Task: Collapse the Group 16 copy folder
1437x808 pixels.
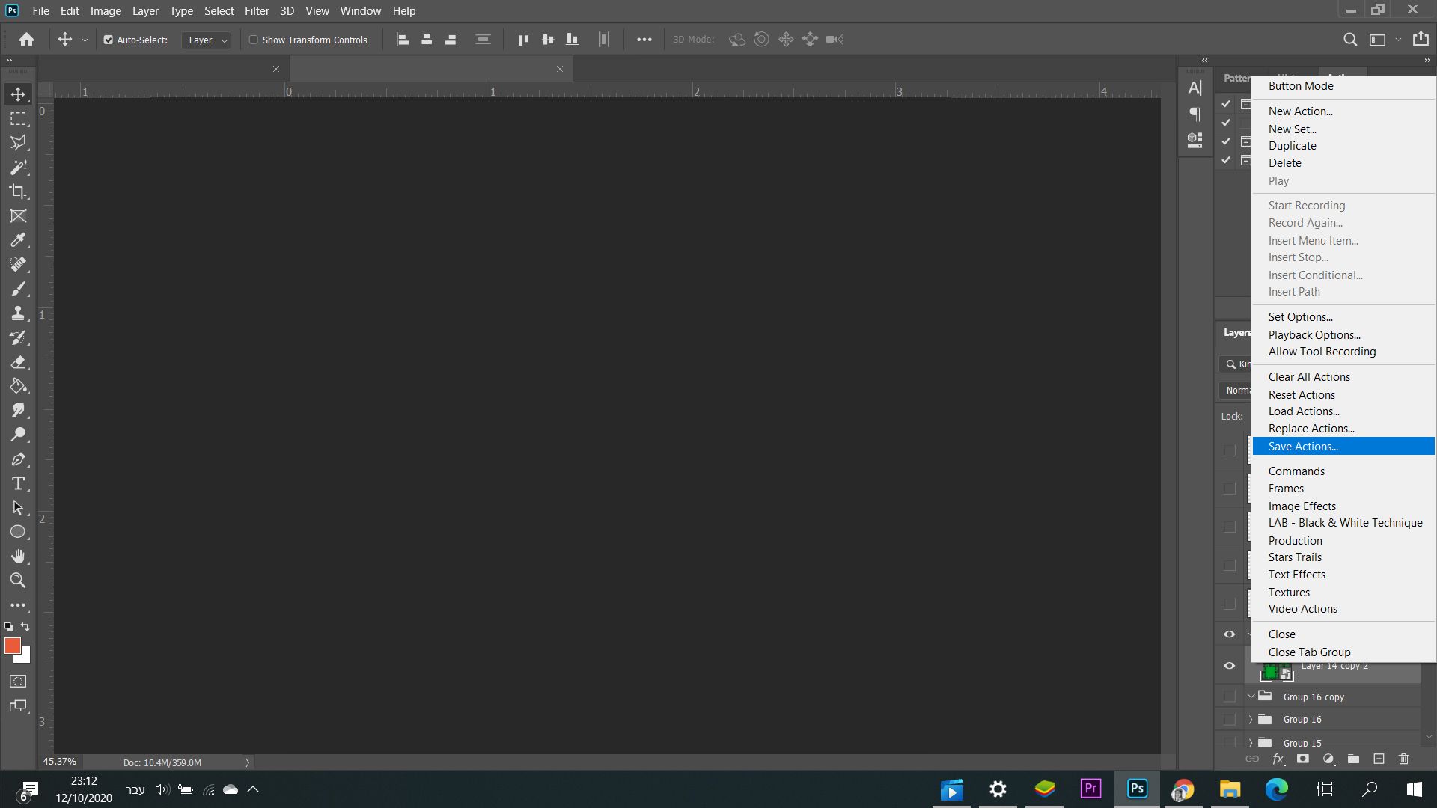Action: (x=1251, y=697)
